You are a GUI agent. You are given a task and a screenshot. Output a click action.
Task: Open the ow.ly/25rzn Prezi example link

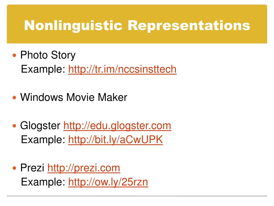(x=108, y=182)
